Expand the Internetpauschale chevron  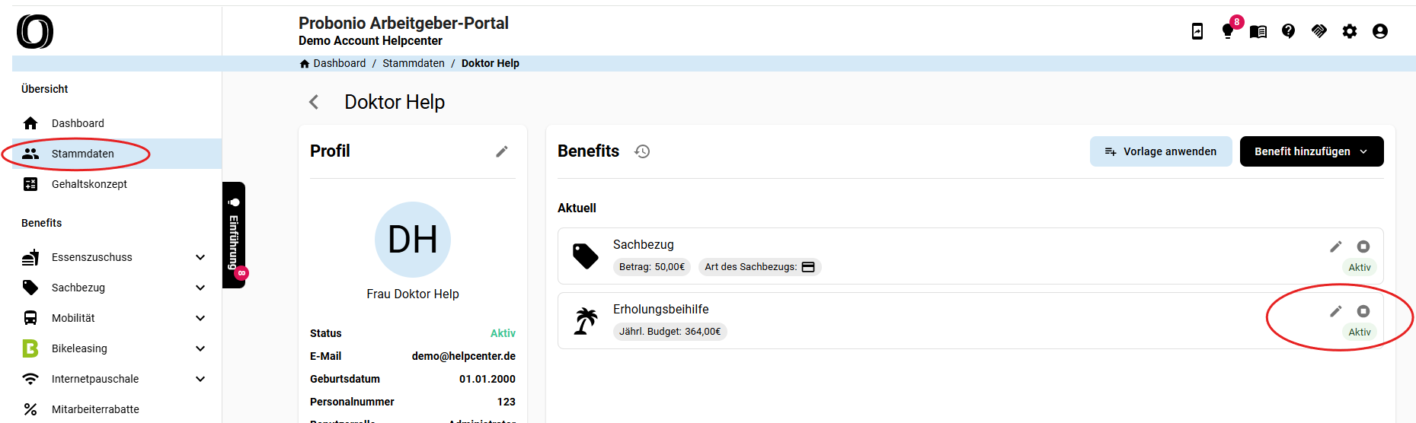click(x=200, y=379)
